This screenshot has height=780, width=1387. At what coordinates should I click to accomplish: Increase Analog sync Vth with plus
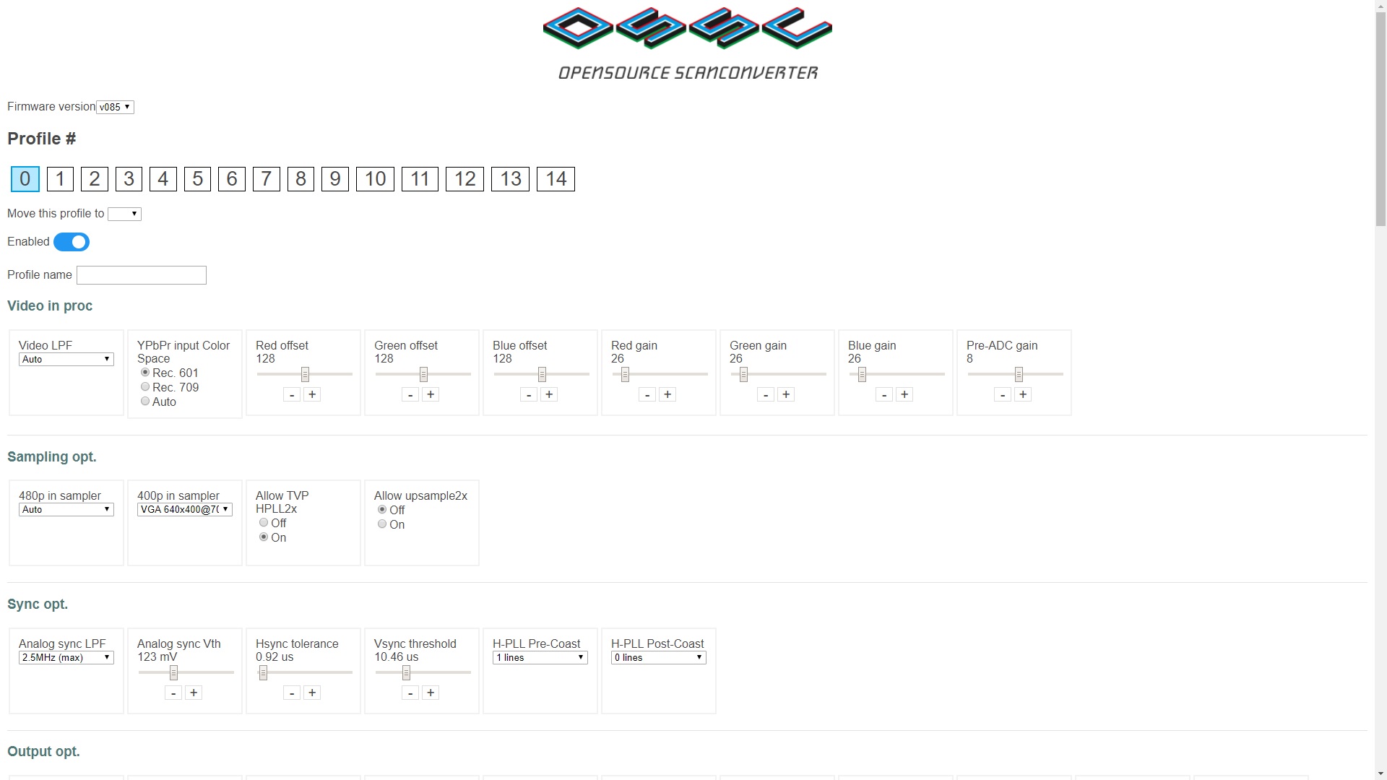pyautogui.click(x=194, y=693)
